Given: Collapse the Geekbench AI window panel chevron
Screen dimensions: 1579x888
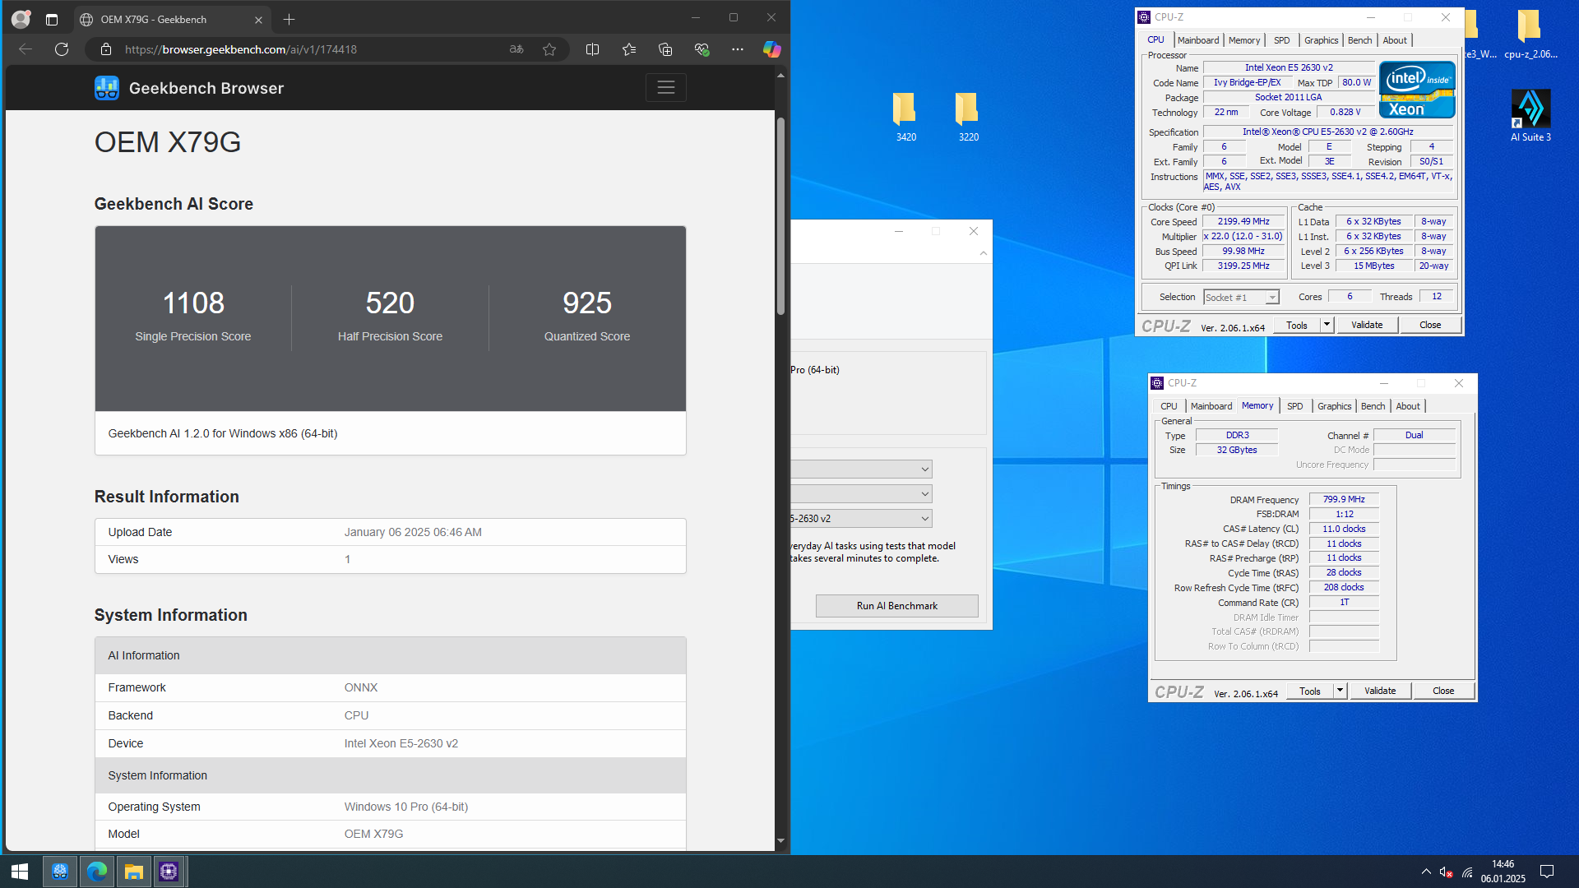Looking at the screenshot, I should (984, 253).
